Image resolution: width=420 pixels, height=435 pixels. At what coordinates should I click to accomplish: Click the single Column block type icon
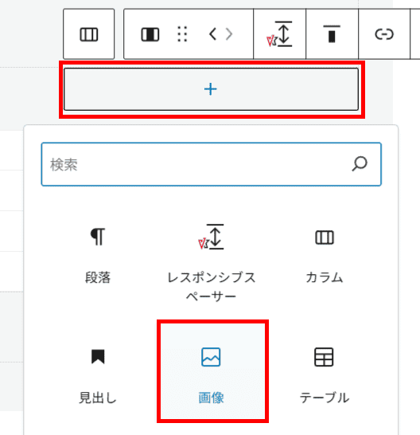point(150,35)
